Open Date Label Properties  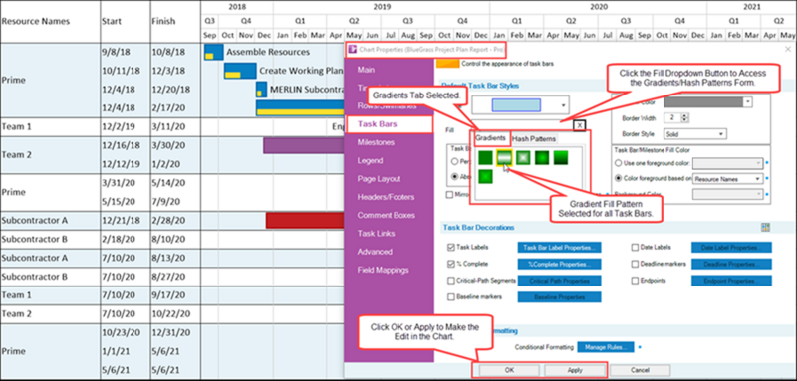[731, 248]
